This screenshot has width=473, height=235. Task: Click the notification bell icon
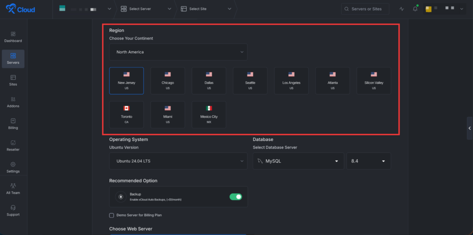pyautogui.click(x=415, y=9)
